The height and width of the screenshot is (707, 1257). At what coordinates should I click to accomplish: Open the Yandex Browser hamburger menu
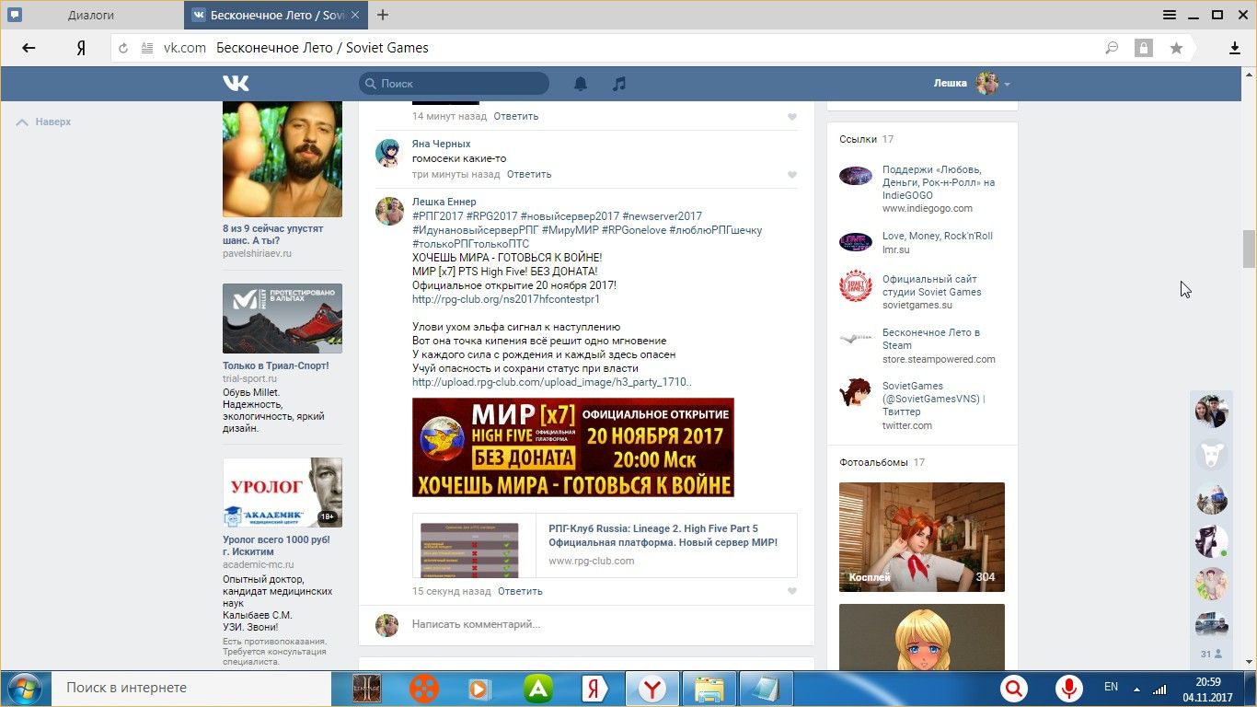point(1170,15)
